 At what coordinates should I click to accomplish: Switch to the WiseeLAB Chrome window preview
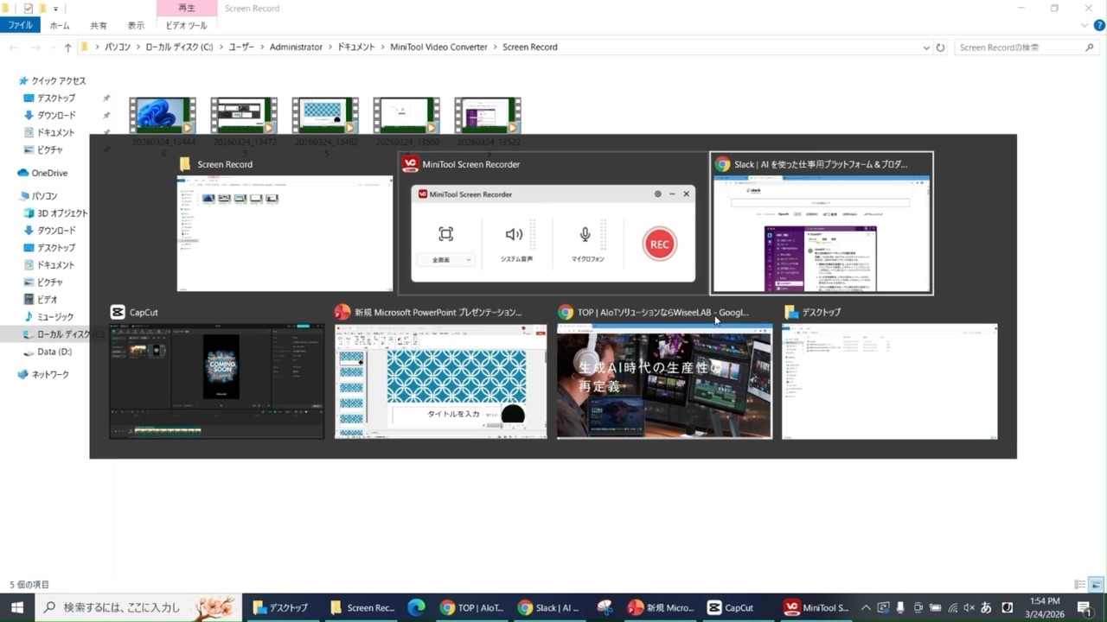point(664,381)
